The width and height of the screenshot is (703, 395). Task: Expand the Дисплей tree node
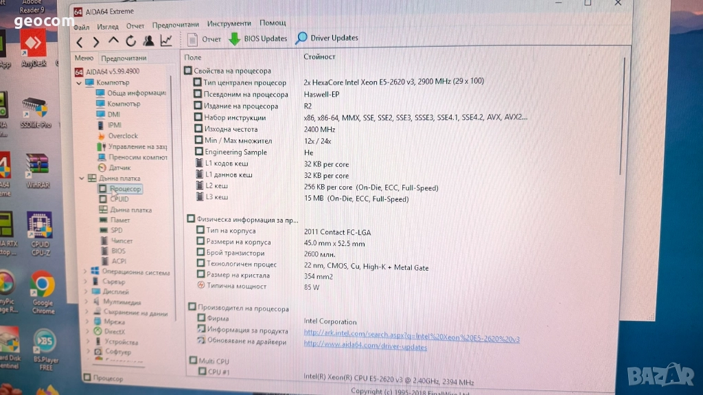(86, 291)
